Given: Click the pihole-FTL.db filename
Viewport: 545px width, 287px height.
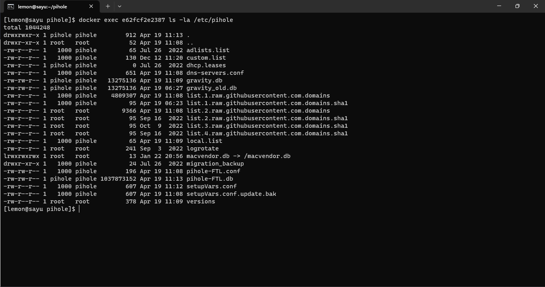Looking at the screenshot, I should 210,179.
